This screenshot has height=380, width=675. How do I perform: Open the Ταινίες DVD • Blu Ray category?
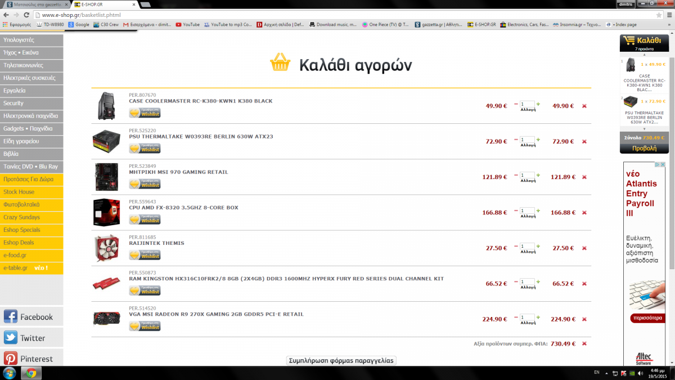[31, 167]
